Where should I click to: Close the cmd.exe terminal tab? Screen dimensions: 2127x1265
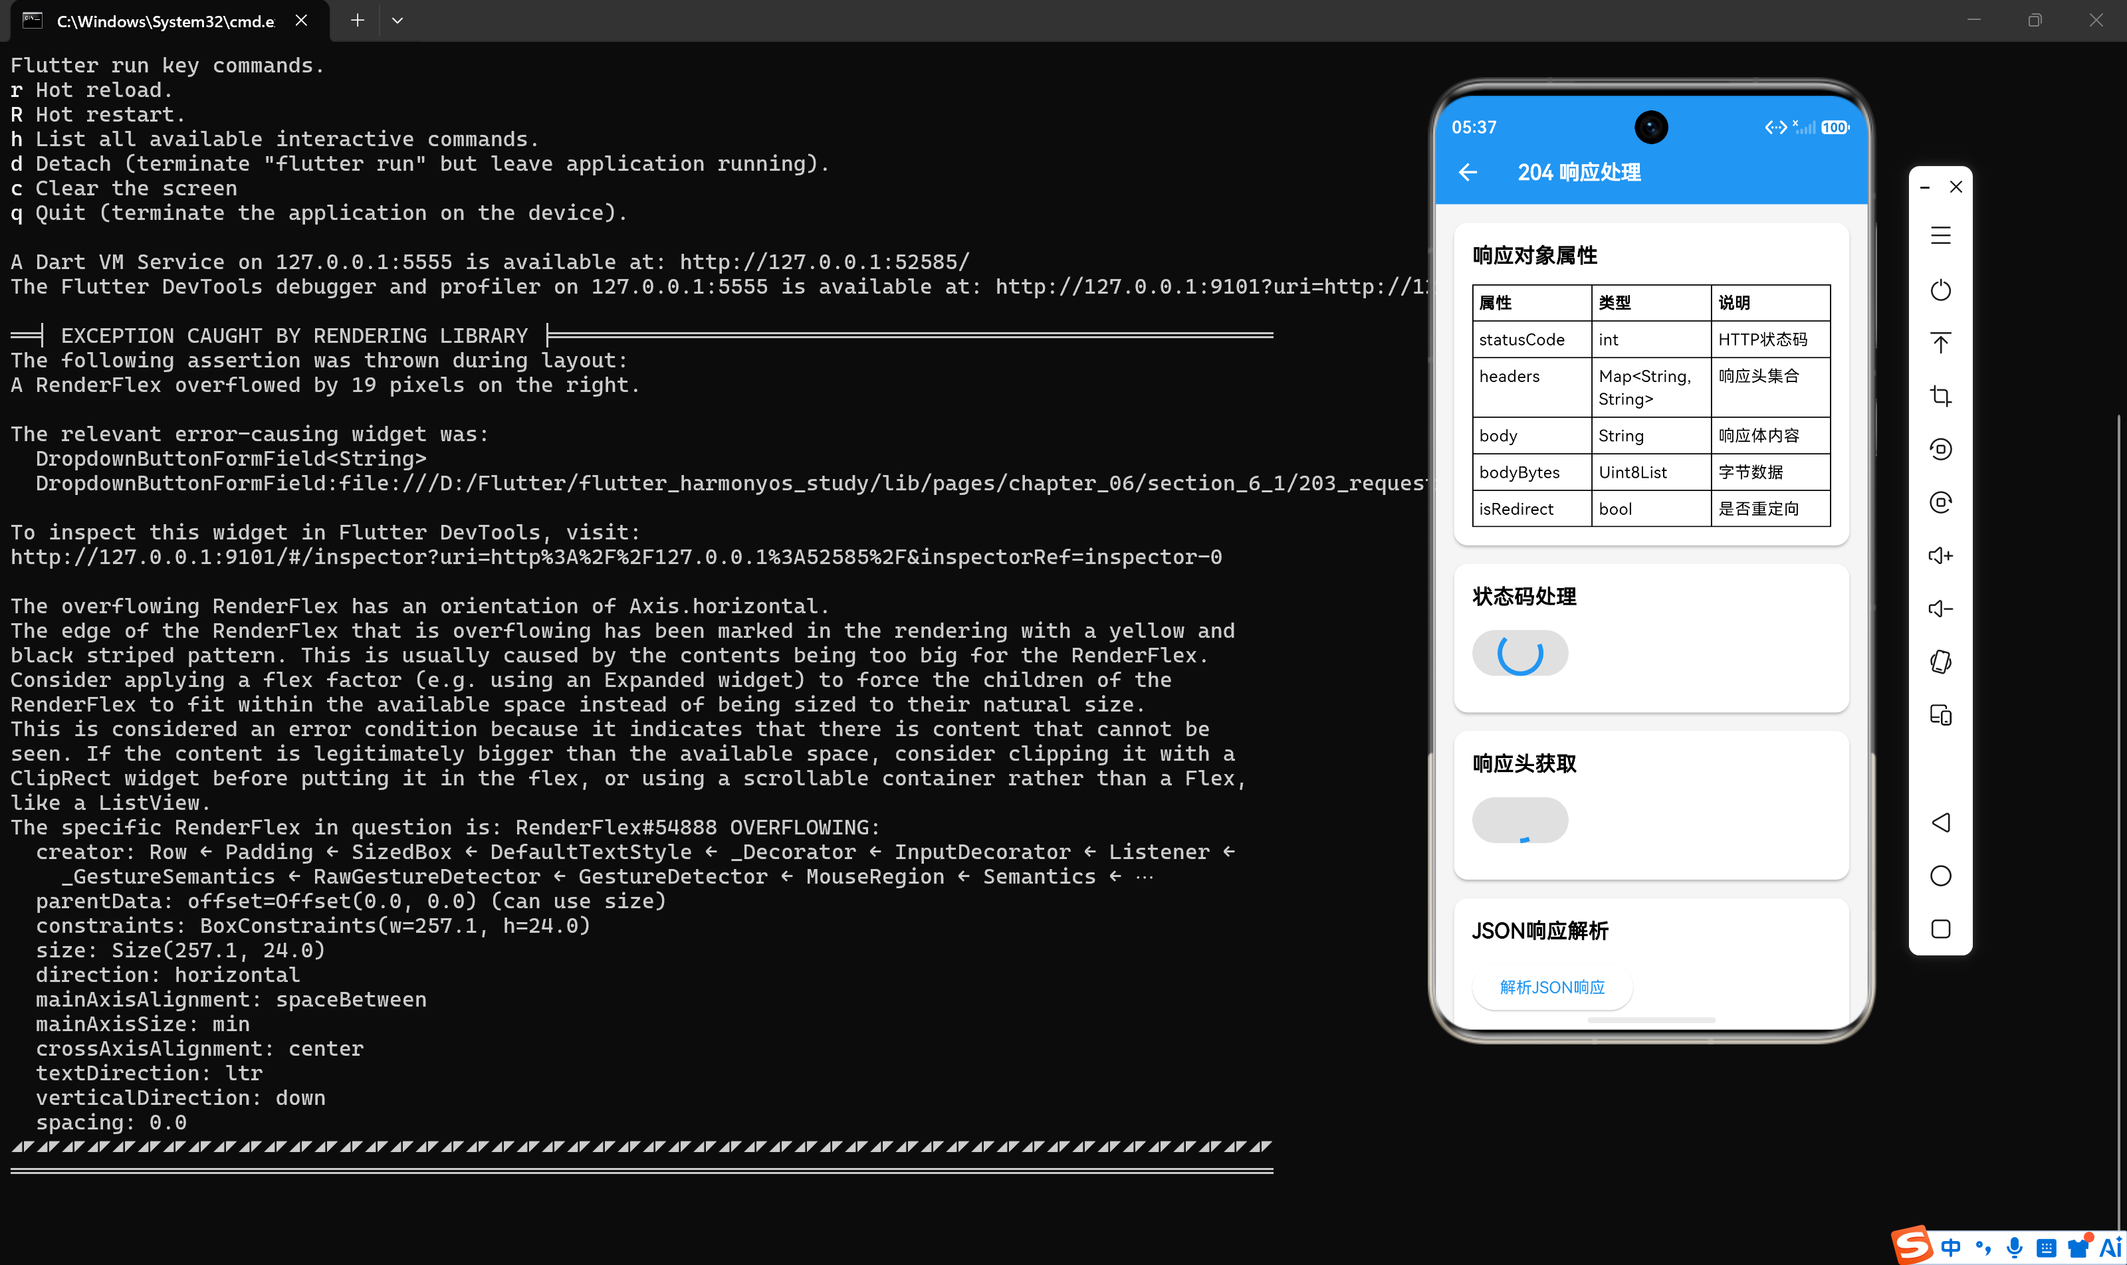point(301,21)
